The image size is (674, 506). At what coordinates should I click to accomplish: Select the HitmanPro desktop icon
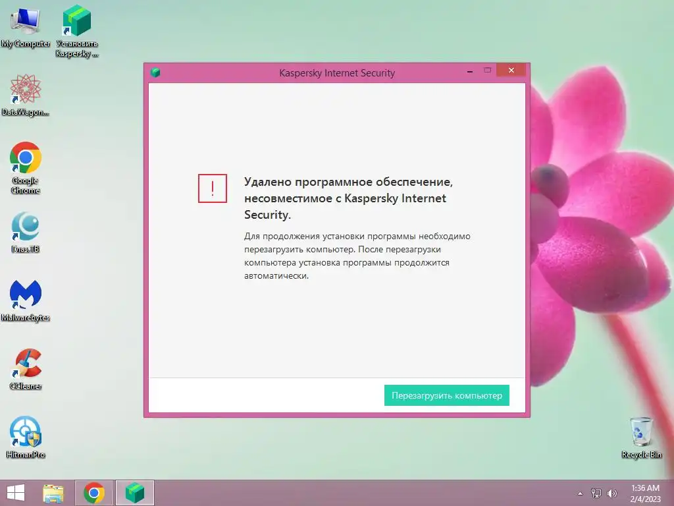[26, 437]
